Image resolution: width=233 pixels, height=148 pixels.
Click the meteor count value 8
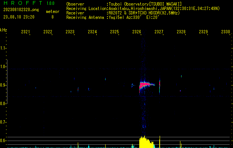(52, 17)
